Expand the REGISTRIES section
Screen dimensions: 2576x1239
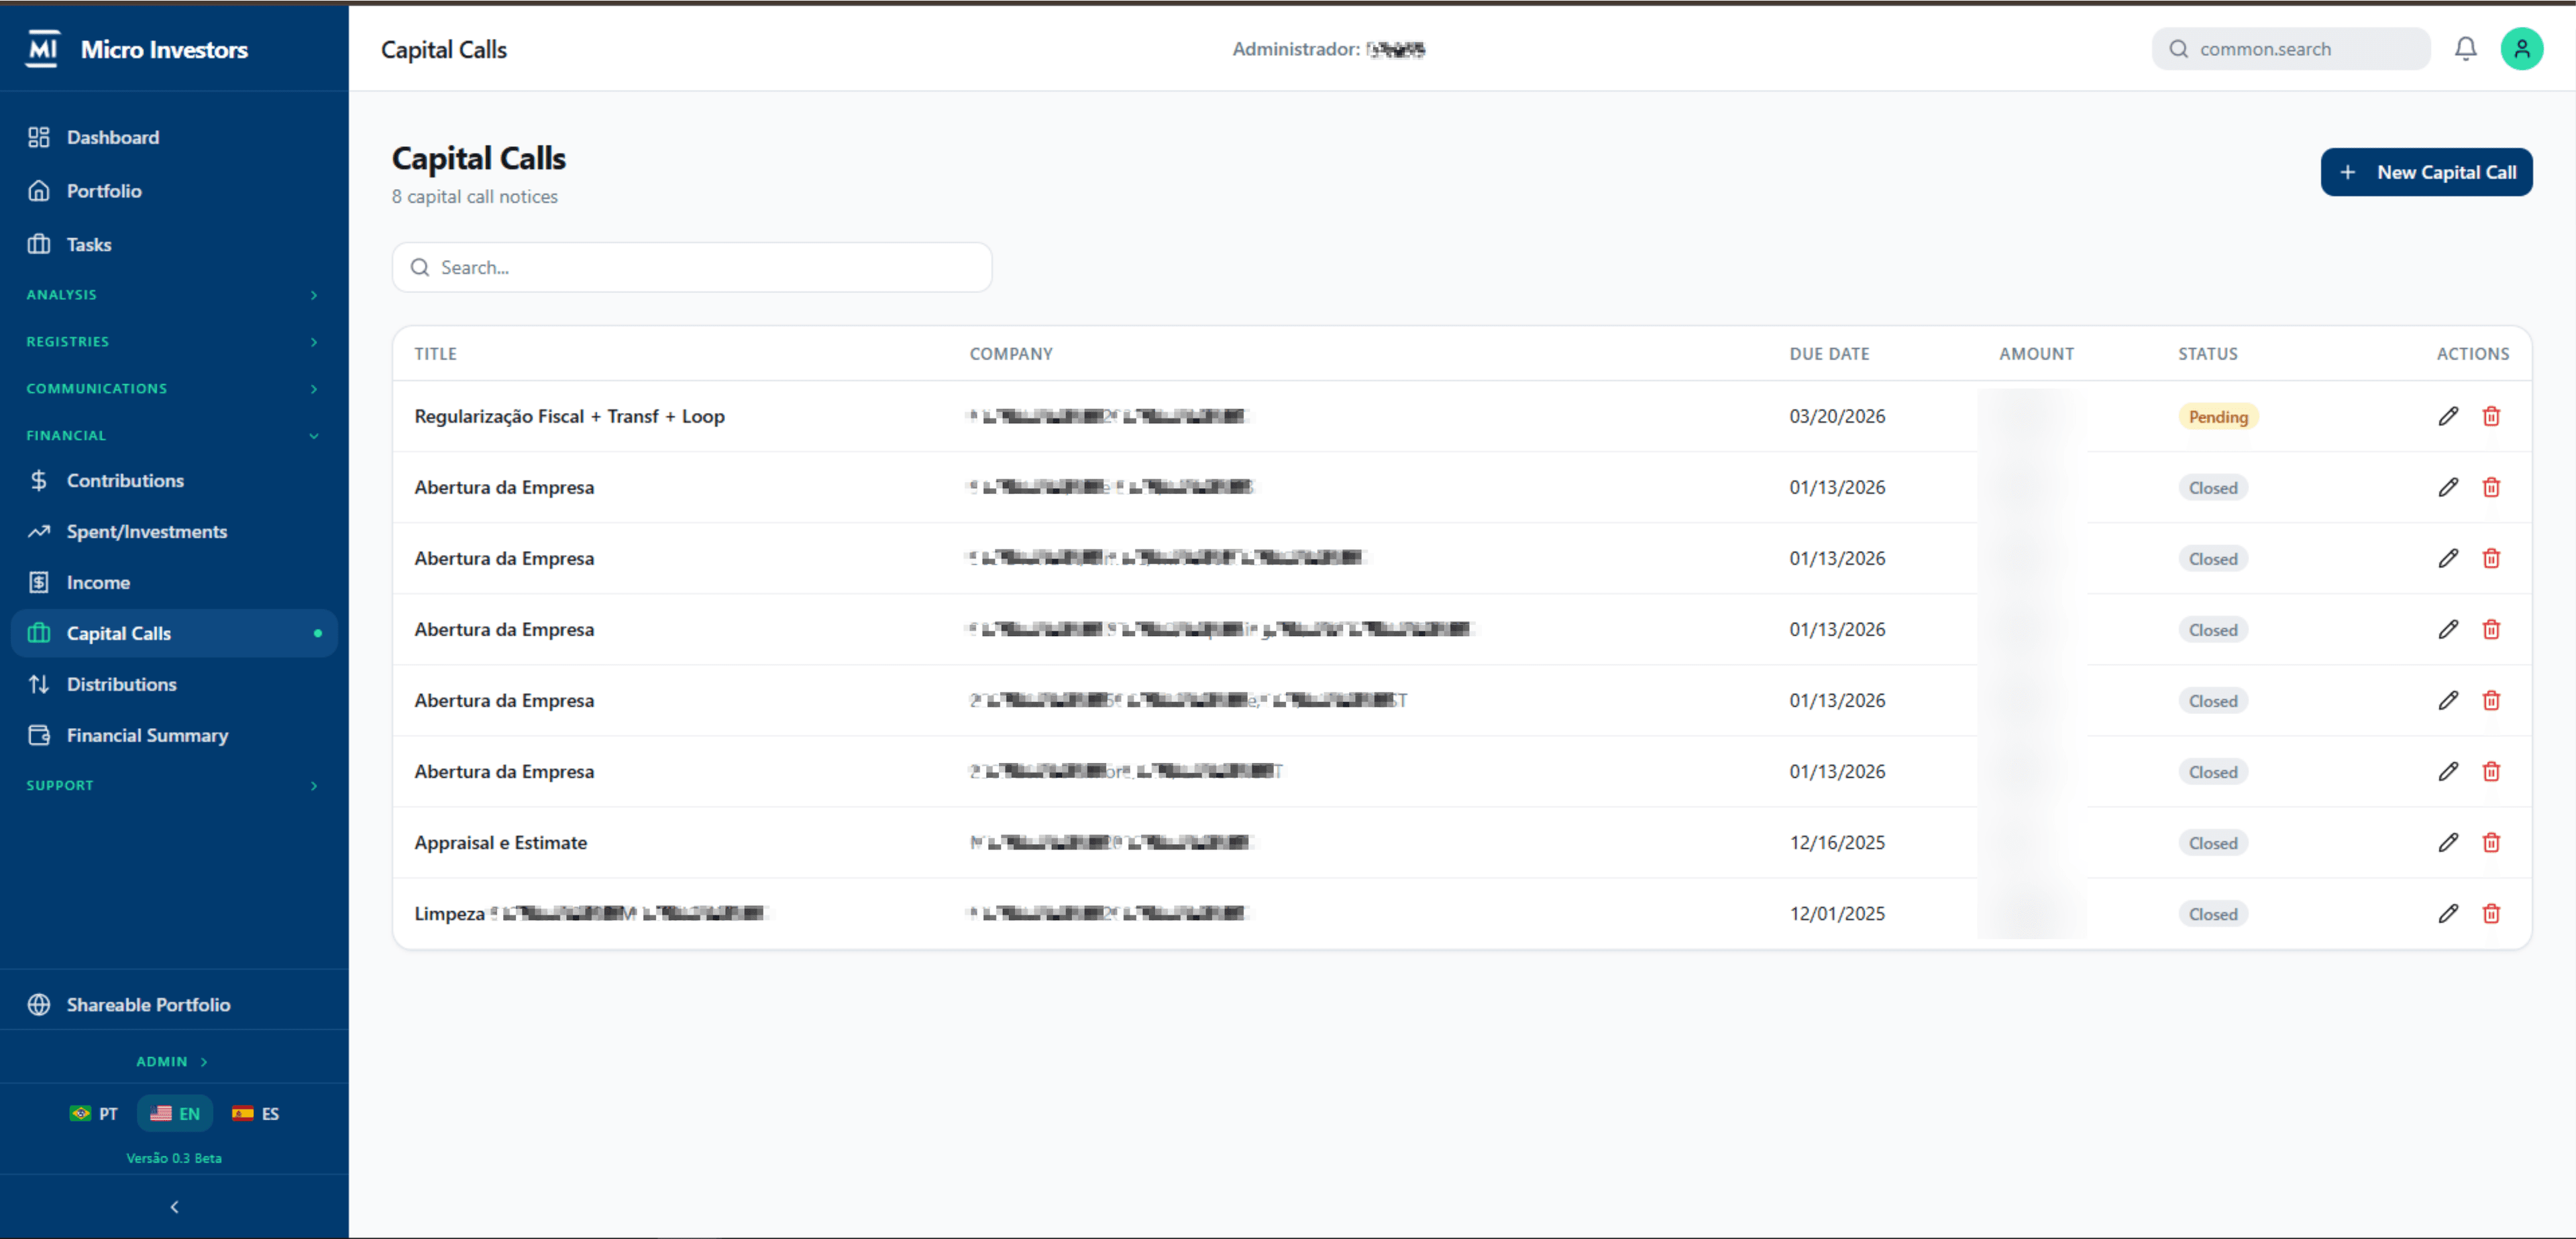tap(174, 342)
